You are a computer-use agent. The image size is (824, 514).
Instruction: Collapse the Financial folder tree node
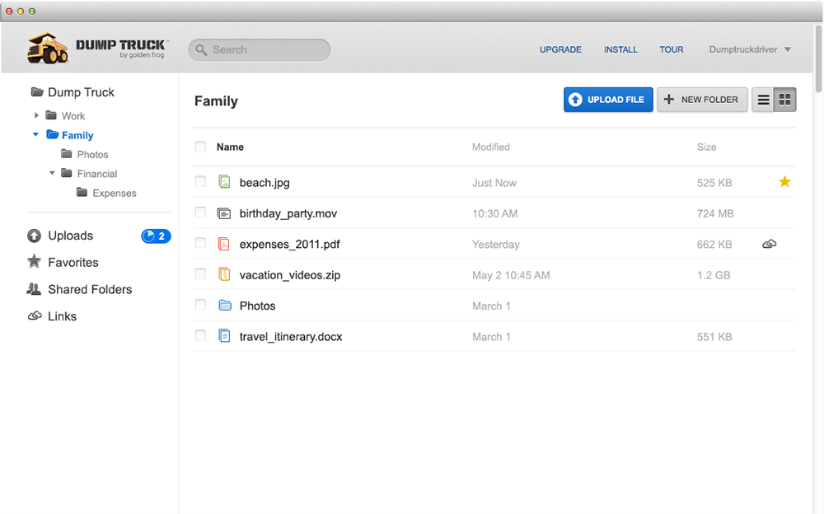pos(52,173)
